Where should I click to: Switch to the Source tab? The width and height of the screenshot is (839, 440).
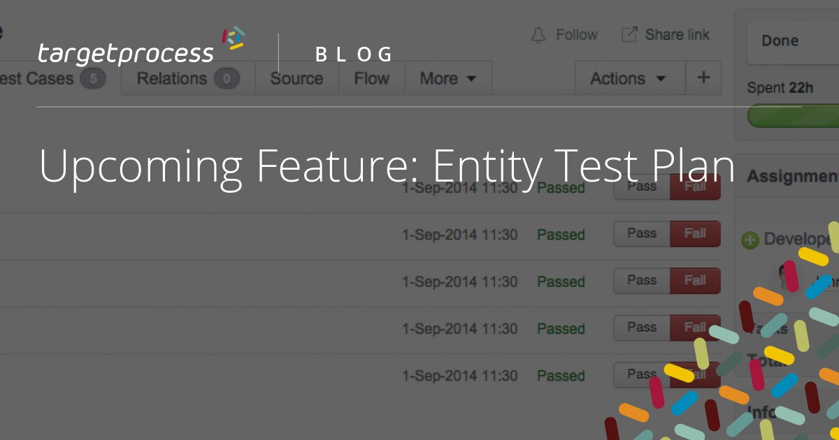[296, 78]
